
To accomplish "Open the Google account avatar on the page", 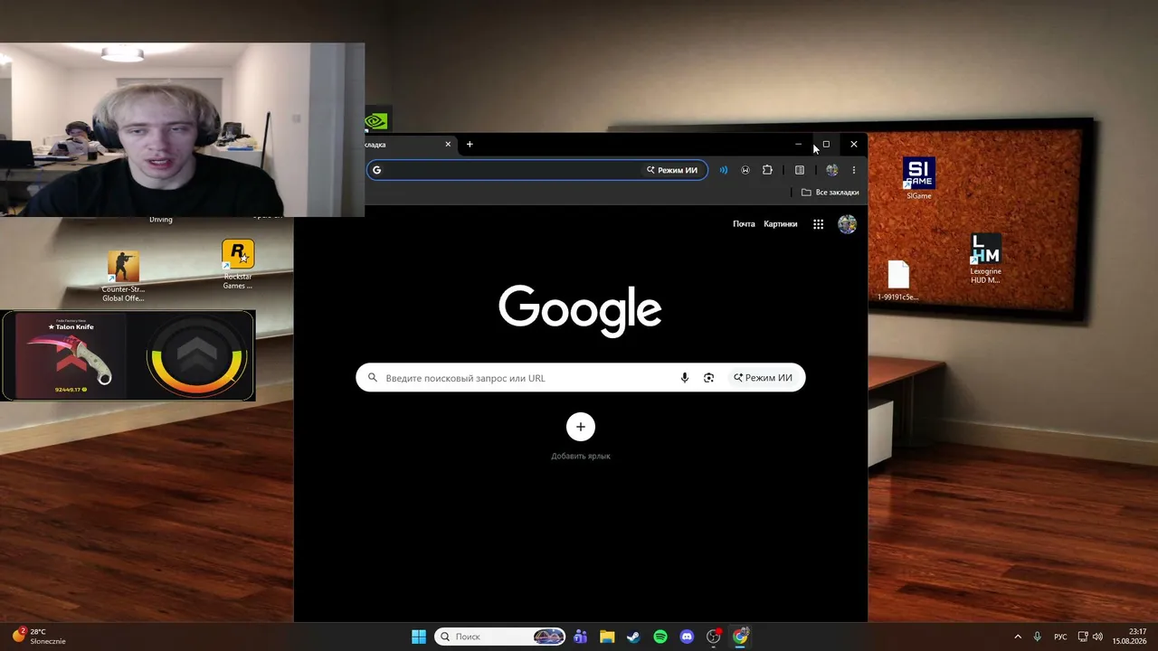I will [848, 224].
